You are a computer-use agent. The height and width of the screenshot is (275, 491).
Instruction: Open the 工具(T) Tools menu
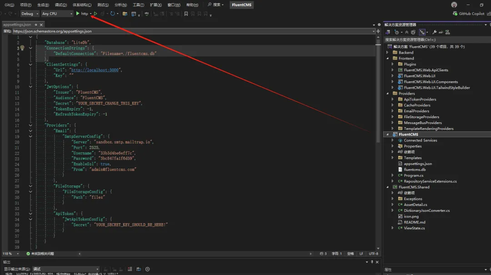[138, 5]
